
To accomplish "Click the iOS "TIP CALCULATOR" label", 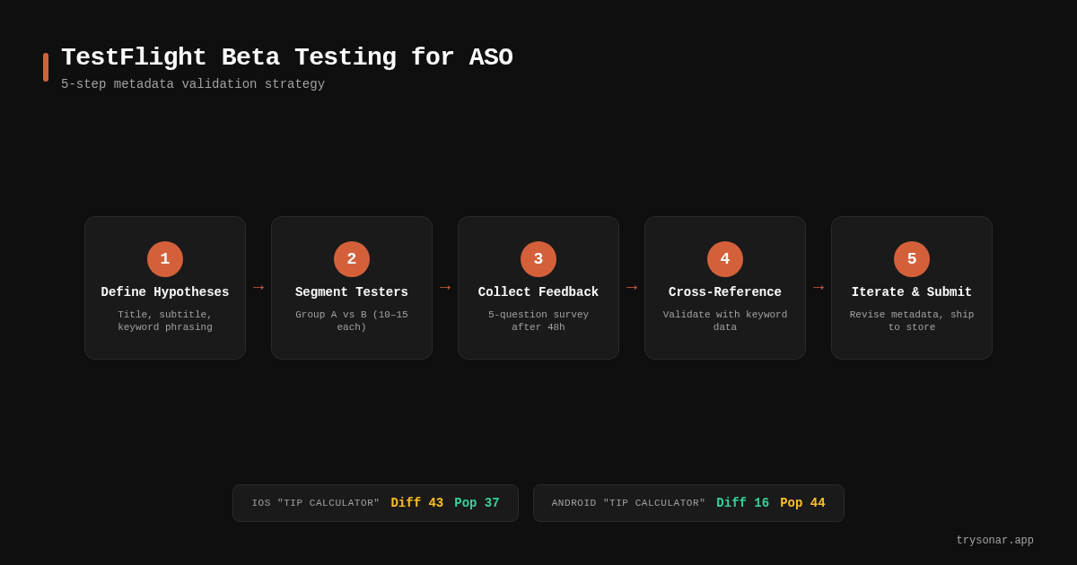I will click(316, 503).
